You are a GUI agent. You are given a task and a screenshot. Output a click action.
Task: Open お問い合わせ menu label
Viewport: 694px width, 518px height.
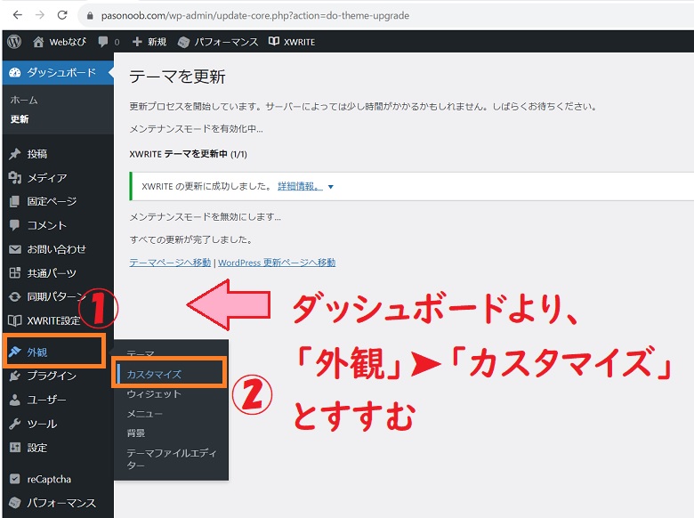coord(57,249)
